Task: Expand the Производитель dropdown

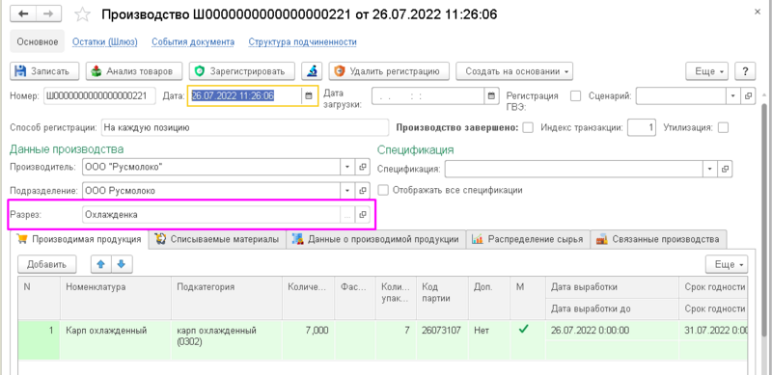Action: pos(347,168)
